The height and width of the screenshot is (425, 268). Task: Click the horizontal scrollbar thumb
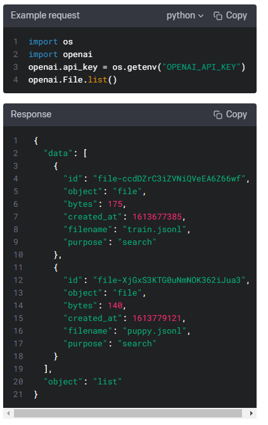pos(128,413)
